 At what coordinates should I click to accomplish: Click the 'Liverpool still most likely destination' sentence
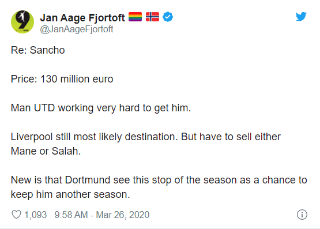(95, 137)
